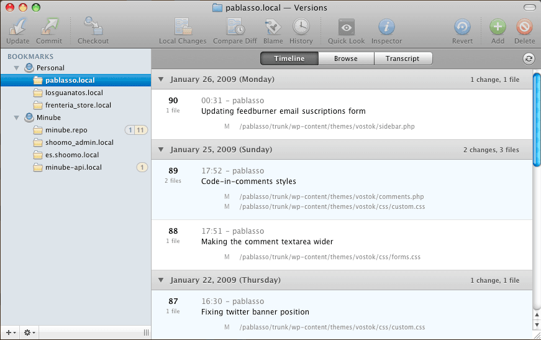Click the Revert toolbar icon
Image resolution: width=541 pixels, height=340 pixels.
click(x=462, y=27)
